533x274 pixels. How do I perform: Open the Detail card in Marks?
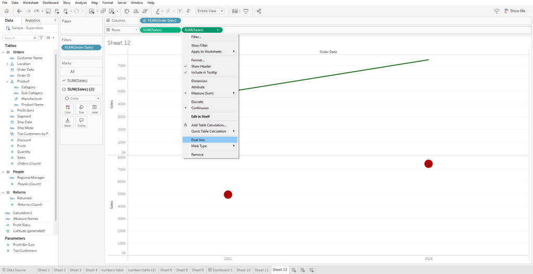(68, 122)
